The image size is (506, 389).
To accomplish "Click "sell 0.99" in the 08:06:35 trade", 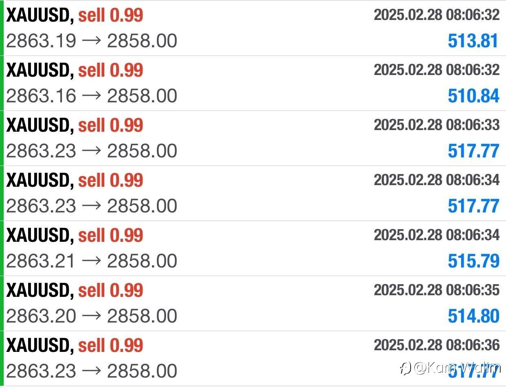I will pos(110,290).
